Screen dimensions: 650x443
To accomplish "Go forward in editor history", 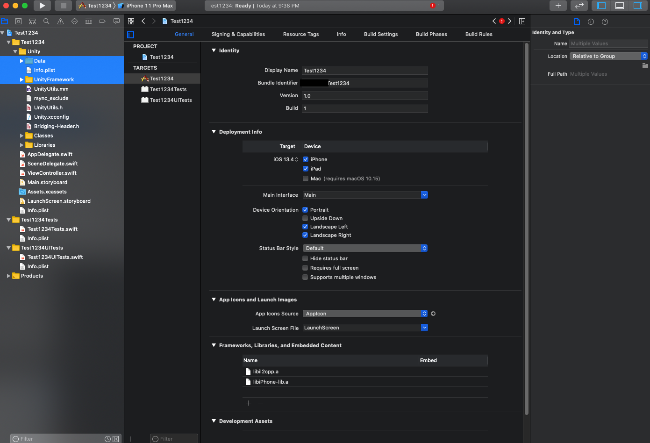I will point(154,21).
